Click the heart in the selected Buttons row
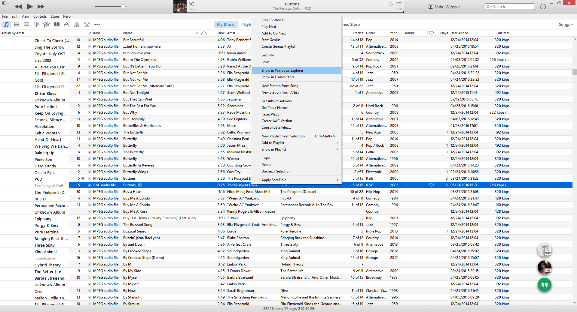Image resolution: width=577 pixels, height=312 pixels. point(431,185)
